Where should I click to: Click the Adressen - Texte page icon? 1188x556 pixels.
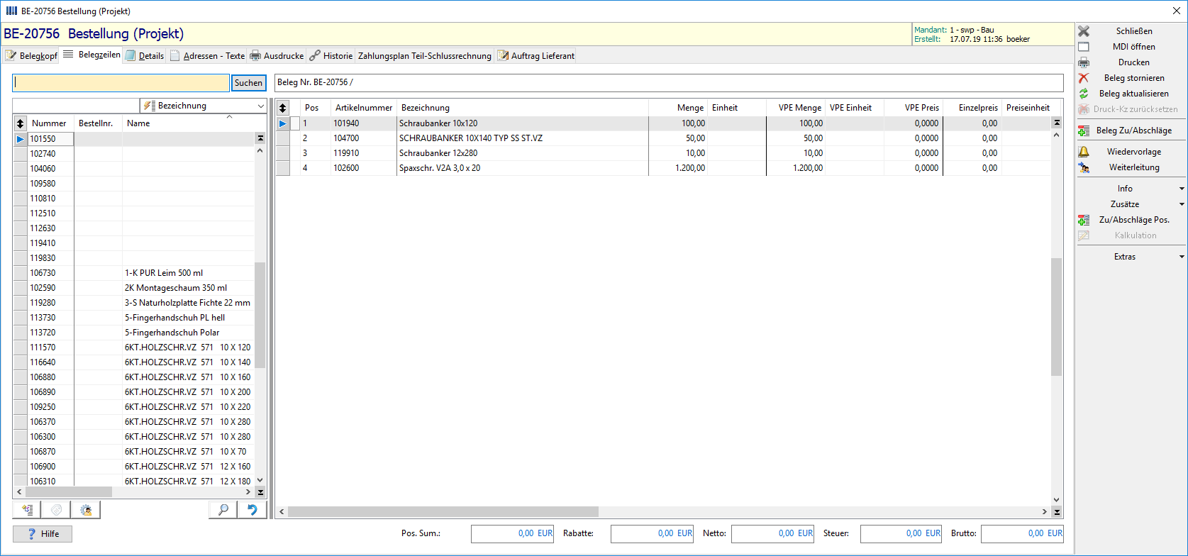(x=174, y=55)
